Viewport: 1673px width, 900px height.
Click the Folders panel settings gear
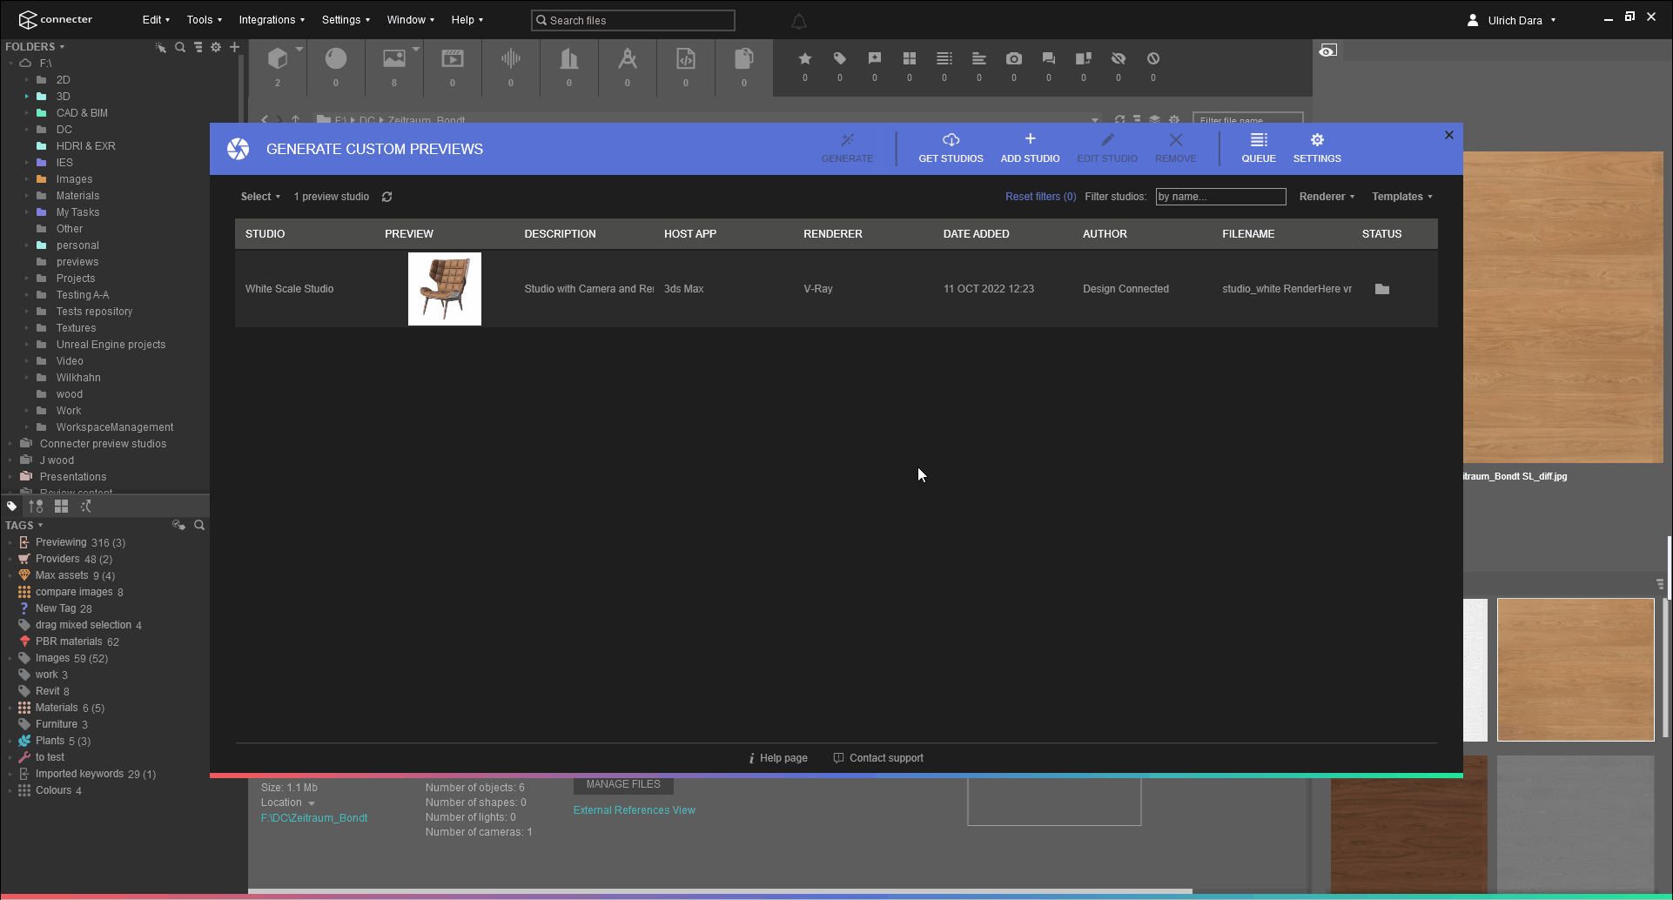[216, 47]
